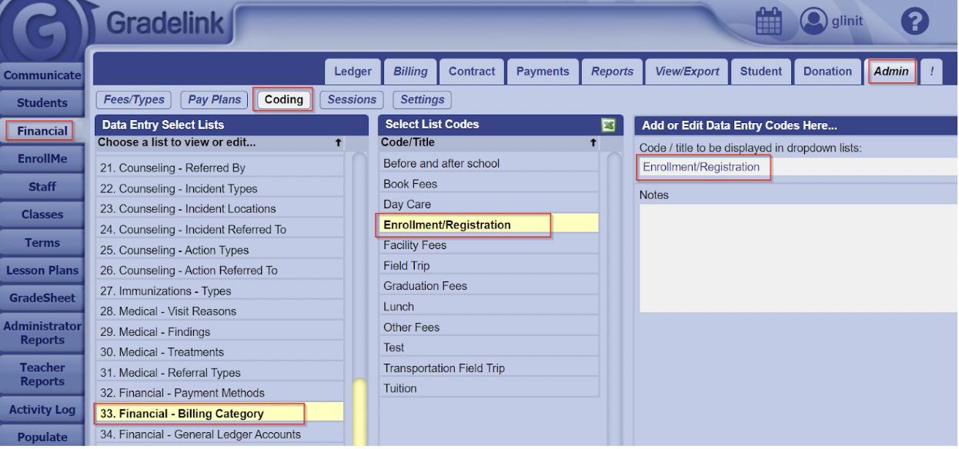This screenshot has width=959, height=449.
Task: Open GradeSheet in the sidebar
Action: pos(42,298)
